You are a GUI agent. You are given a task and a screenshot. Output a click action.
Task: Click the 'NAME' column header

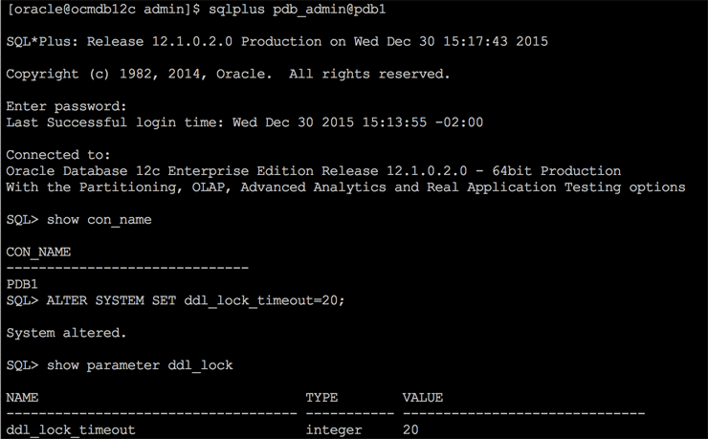coord(22,398)
